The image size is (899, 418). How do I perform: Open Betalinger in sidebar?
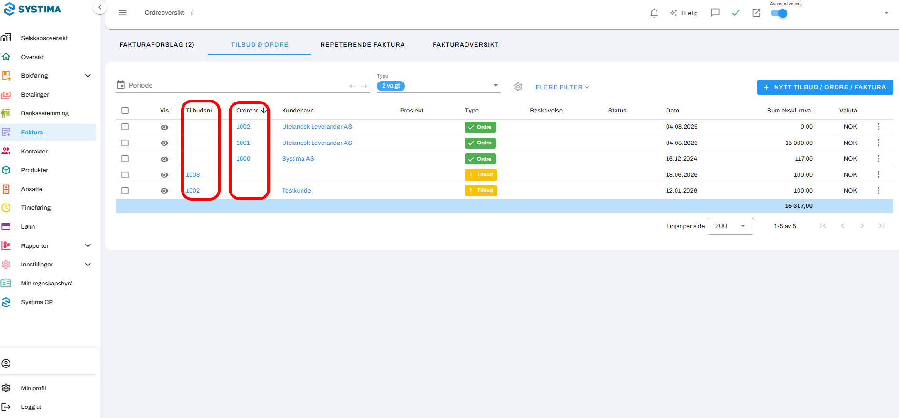pyautogui.click(x=35, y=94)
